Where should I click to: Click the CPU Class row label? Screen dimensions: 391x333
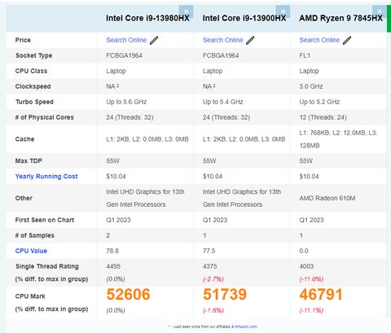[31, 71]
